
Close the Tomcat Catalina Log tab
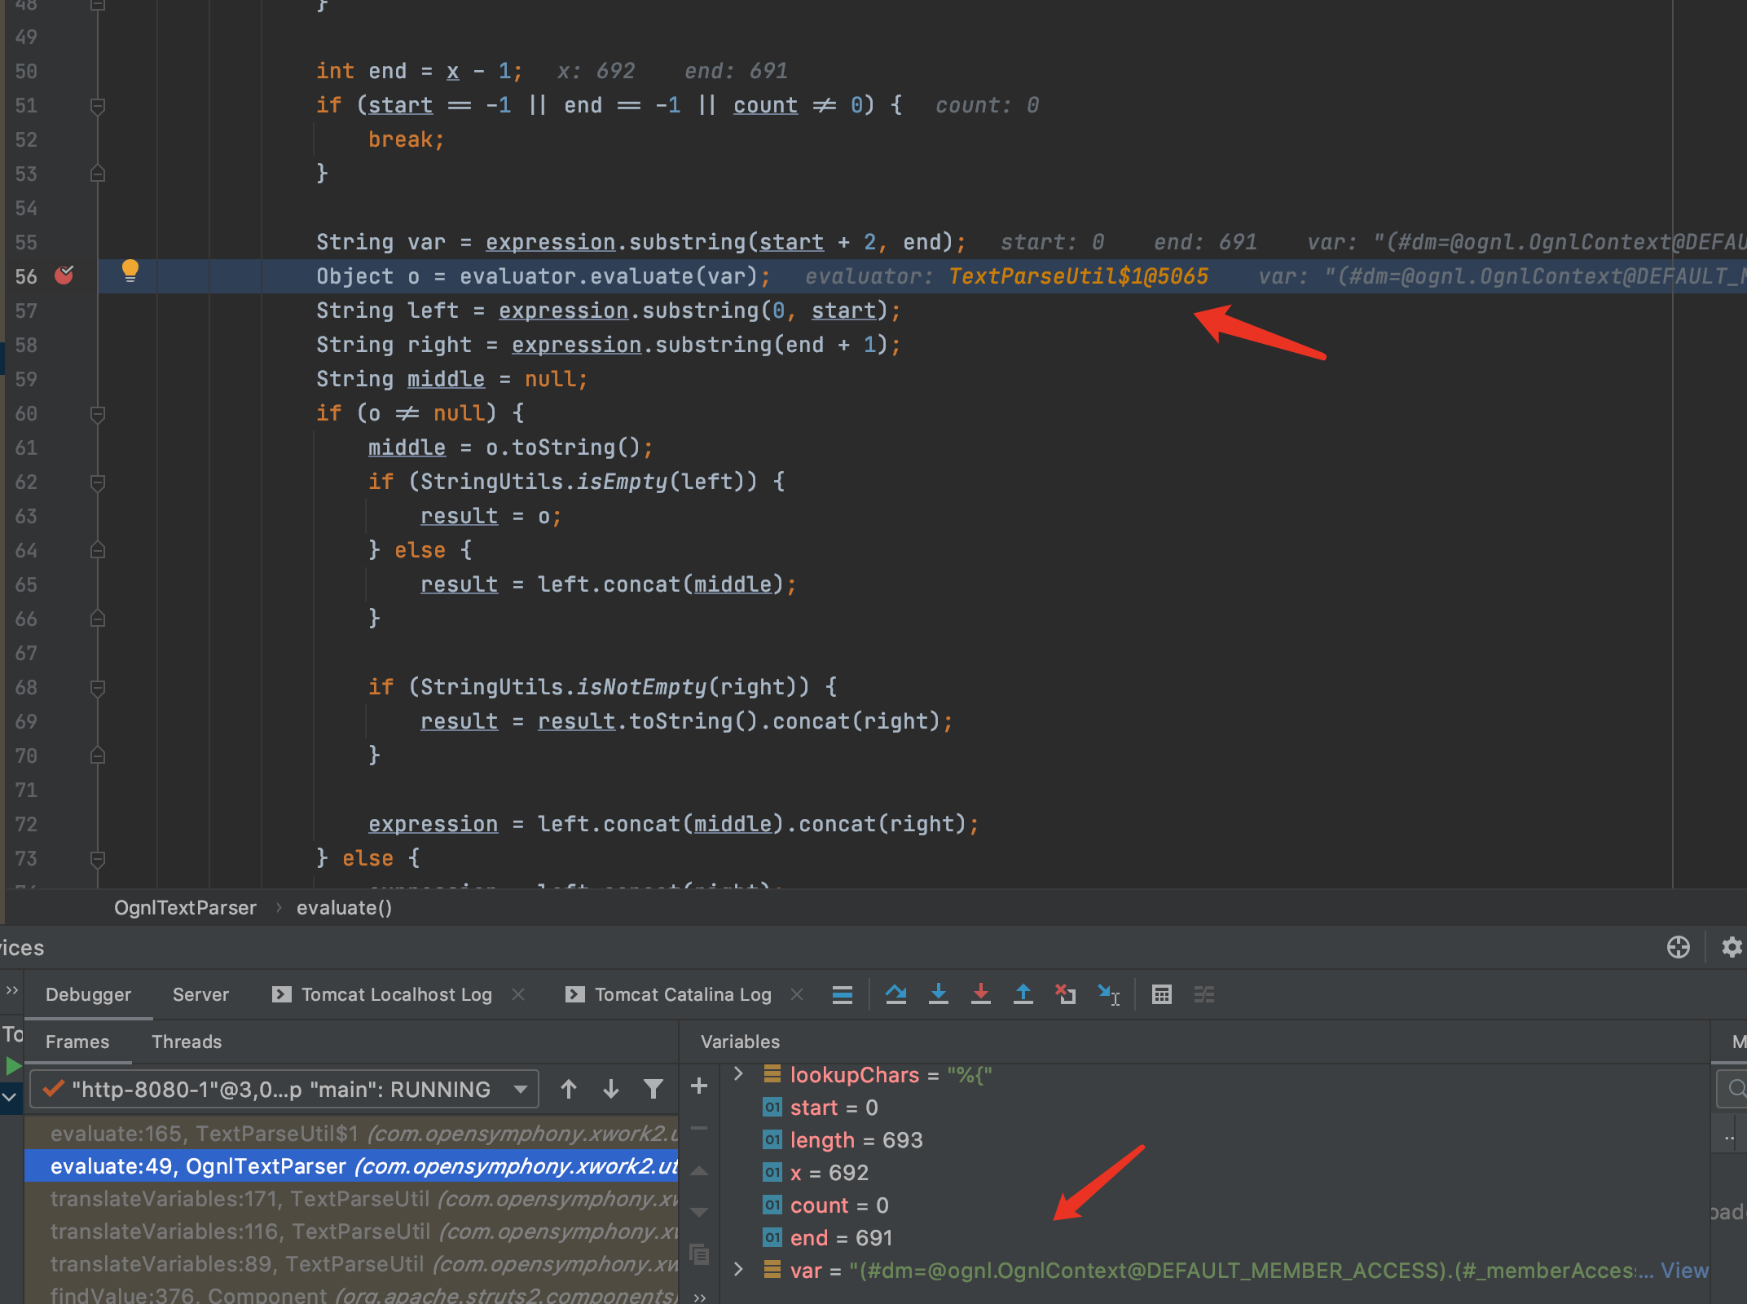point(797,994)
